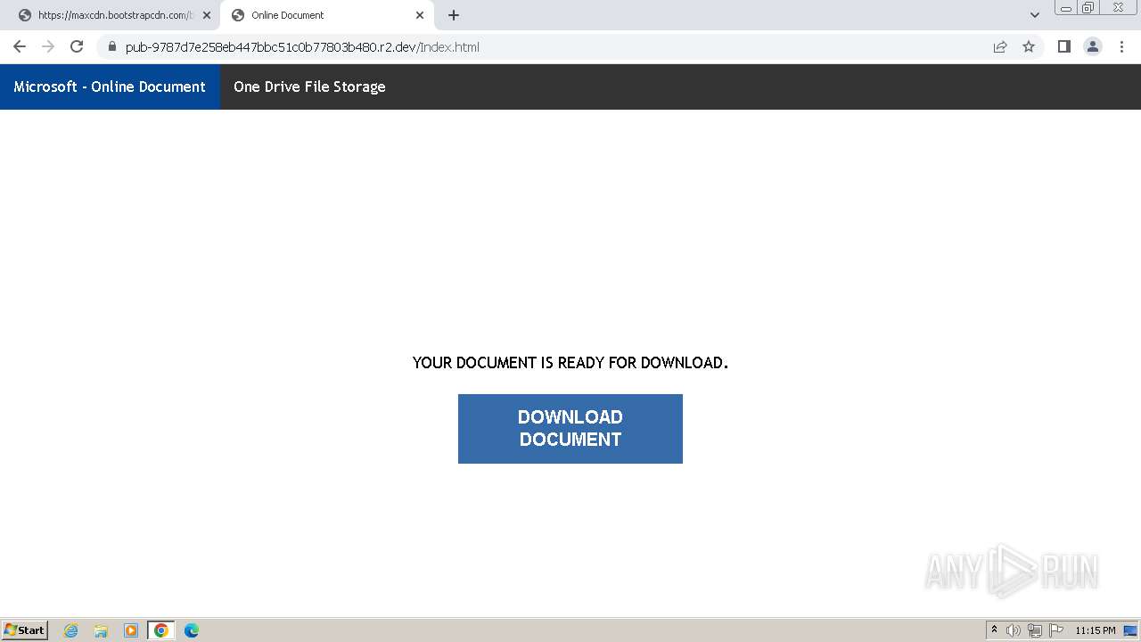
Task: Open the Chrome profile menu
Action: point(1093,46)
